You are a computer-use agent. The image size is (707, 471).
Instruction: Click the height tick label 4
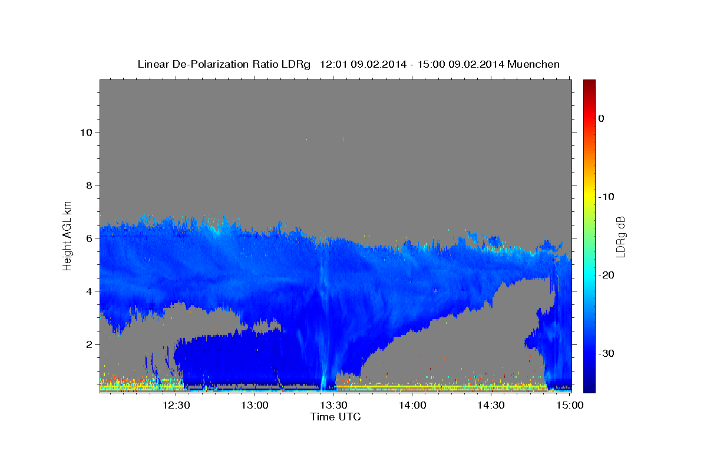88,291
